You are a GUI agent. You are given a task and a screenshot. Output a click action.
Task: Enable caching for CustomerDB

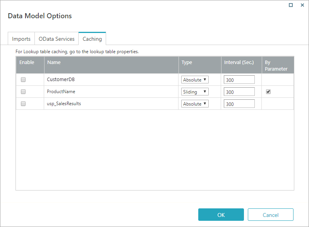(x=23, y=80)
